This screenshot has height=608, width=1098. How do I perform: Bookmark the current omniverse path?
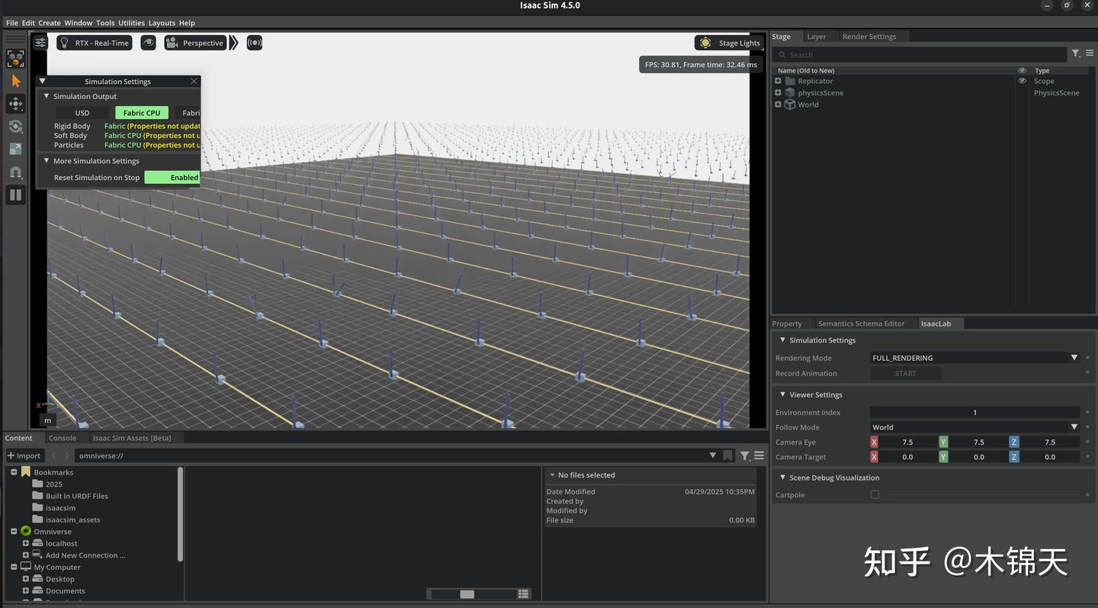tap(728, 455)
